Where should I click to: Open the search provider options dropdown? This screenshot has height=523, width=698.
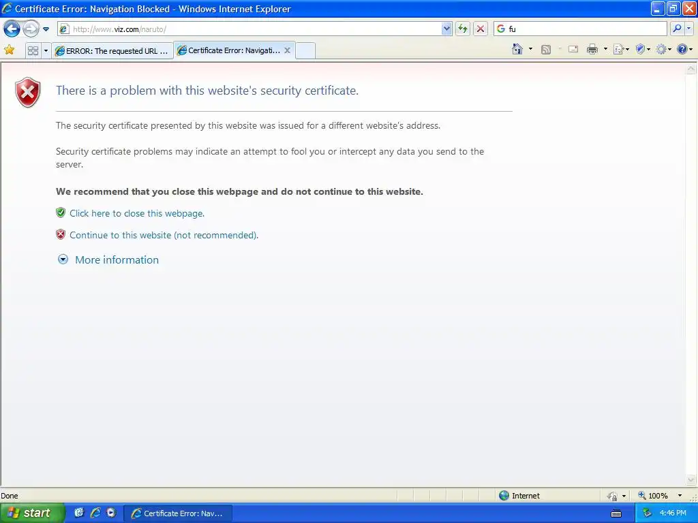688,29
